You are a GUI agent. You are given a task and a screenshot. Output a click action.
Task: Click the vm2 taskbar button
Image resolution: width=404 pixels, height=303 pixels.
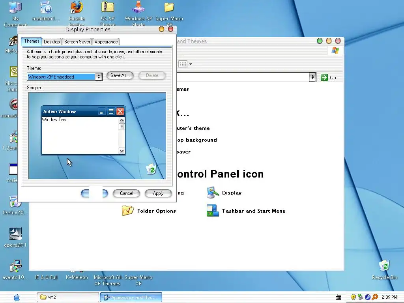[68, 297]
